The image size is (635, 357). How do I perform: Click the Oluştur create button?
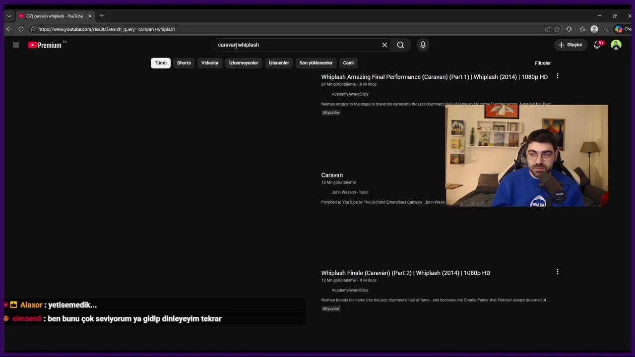click(x=570, y=45)
